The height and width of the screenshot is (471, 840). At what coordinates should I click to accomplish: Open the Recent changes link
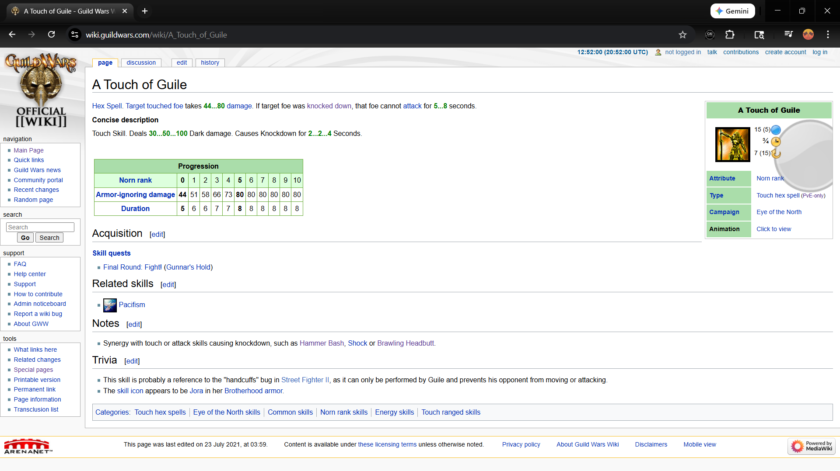pyautogui.click(x=36, y=190)
